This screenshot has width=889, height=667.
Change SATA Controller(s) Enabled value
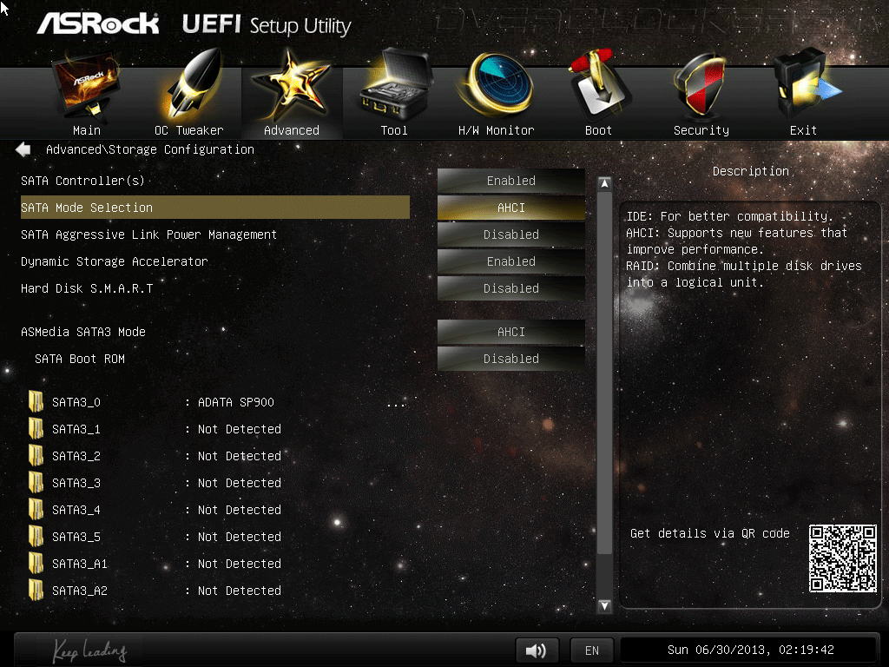(x=510, y=181)
